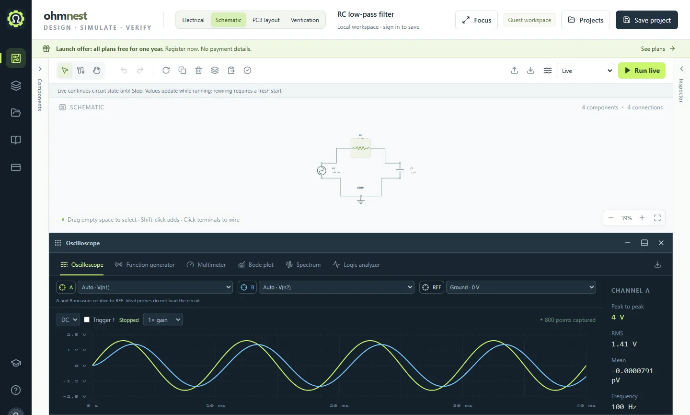690x415 pixels.
Task: Open the REF Ground · 0 V dropdown
Action: point(521,287)
